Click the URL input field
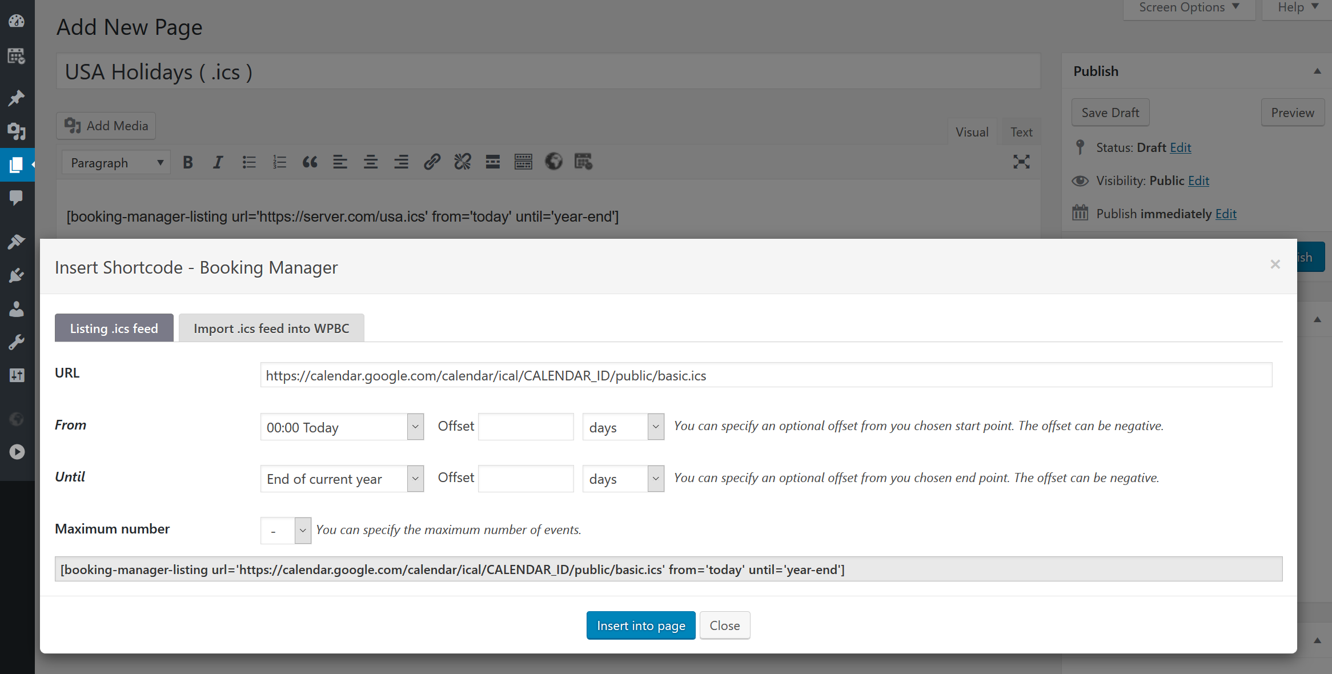Image resolution: width=1332 pixels, height=674 pixels. pos(766,375)
